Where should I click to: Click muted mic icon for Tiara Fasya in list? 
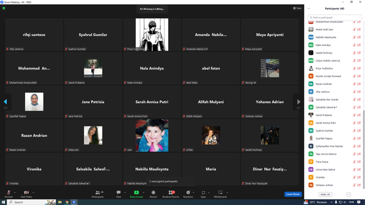point(354,162)
